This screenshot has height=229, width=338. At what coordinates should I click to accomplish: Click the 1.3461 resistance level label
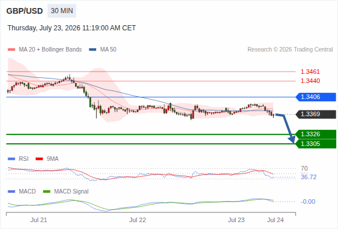coord(310,72)
